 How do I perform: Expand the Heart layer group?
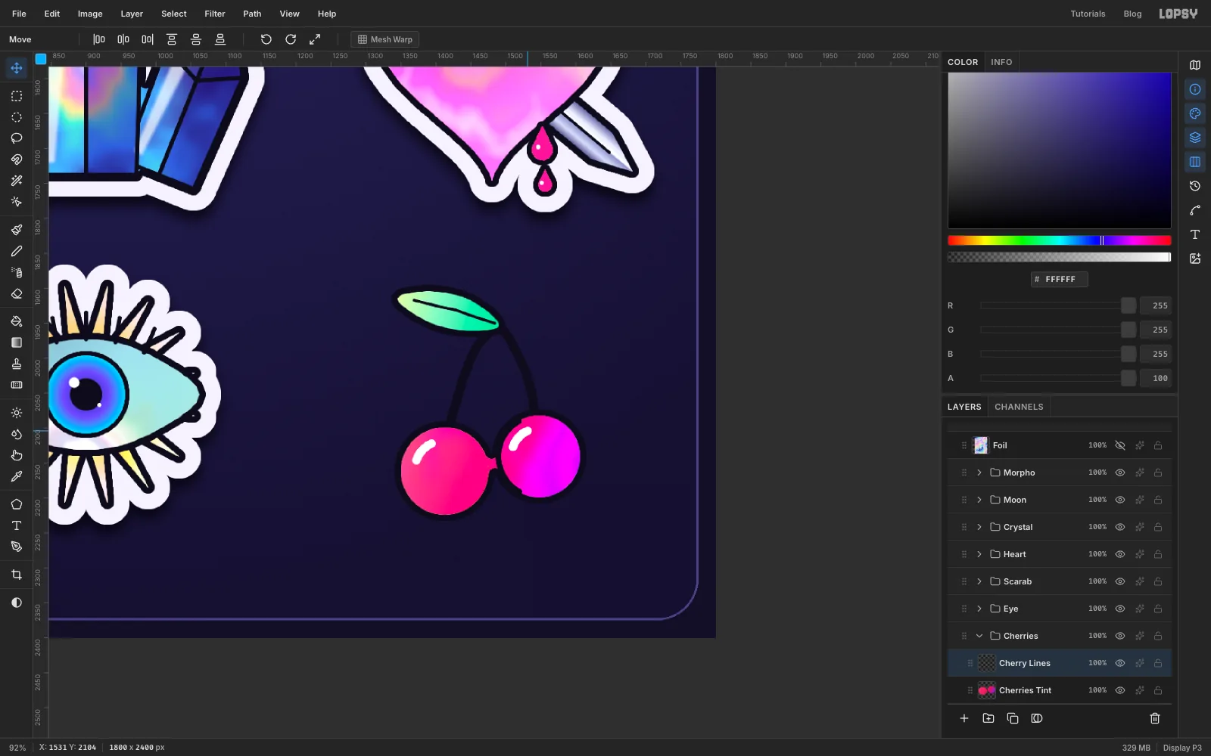pos(979,554)
